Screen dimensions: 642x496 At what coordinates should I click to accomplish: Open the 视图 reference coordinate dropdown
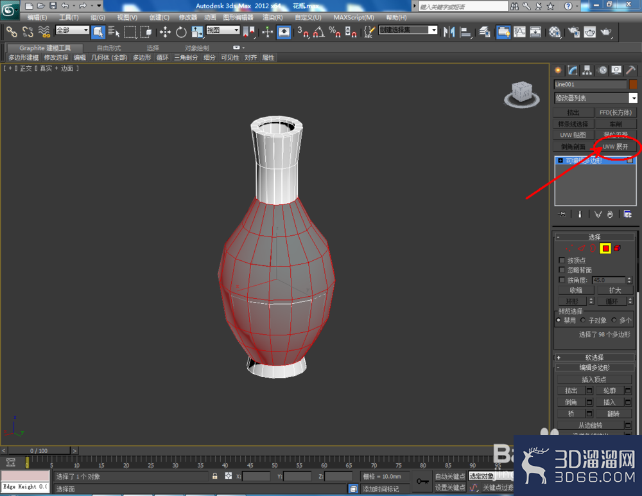tap(223, 30)
